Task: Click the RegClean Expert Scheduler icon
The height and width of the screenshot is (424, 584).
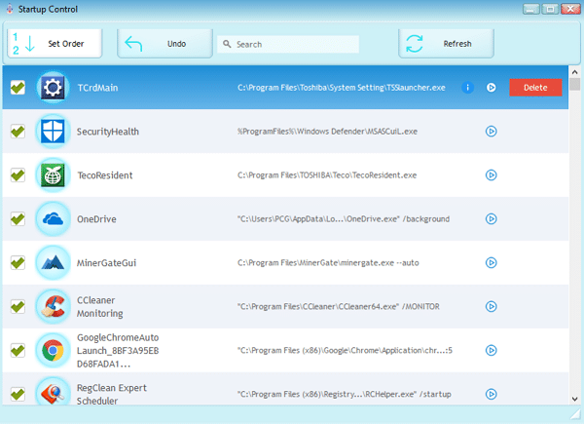Action: pos(53,392)
